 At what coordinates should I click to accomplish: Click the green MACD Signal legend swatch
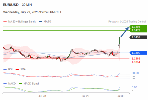point(21,84)
